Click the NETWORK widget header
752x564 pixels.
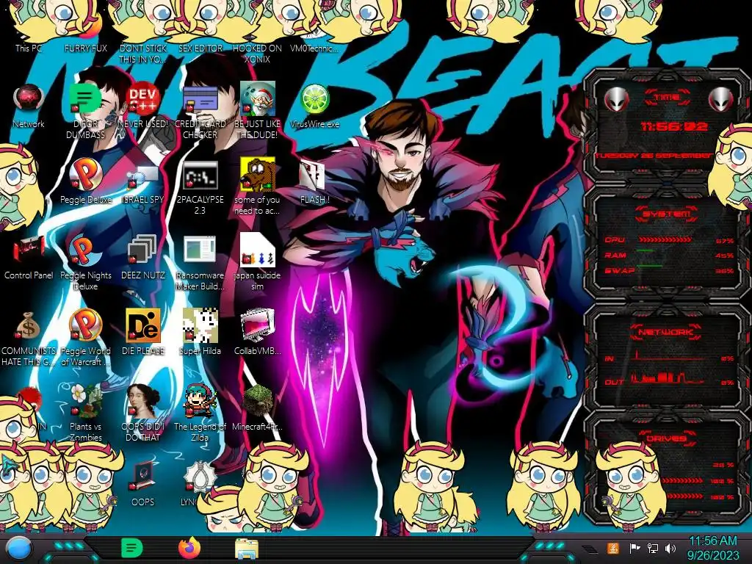[666, 331]
